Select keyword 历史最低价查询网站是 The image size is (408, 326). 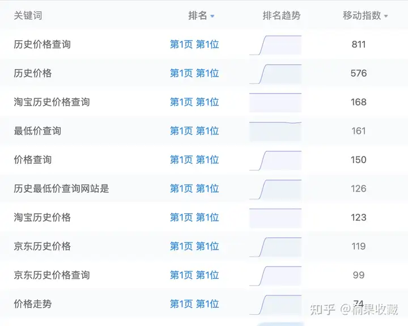point(61,189)
